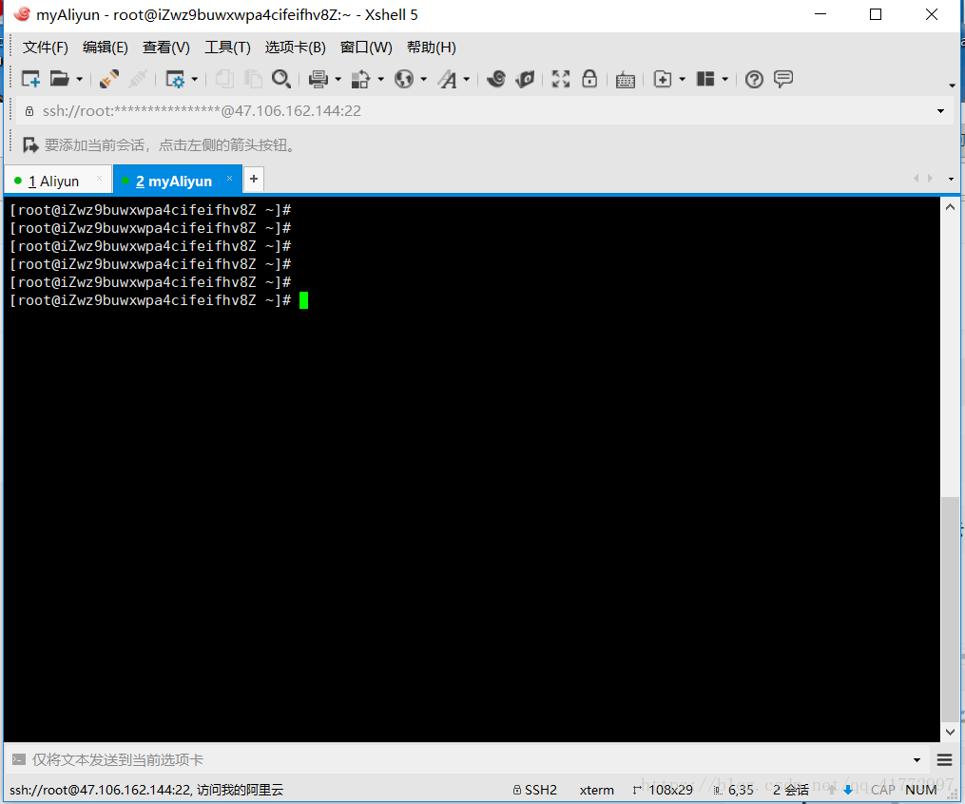Close the 1 Aliyun tab

click(x=99, y=179)
